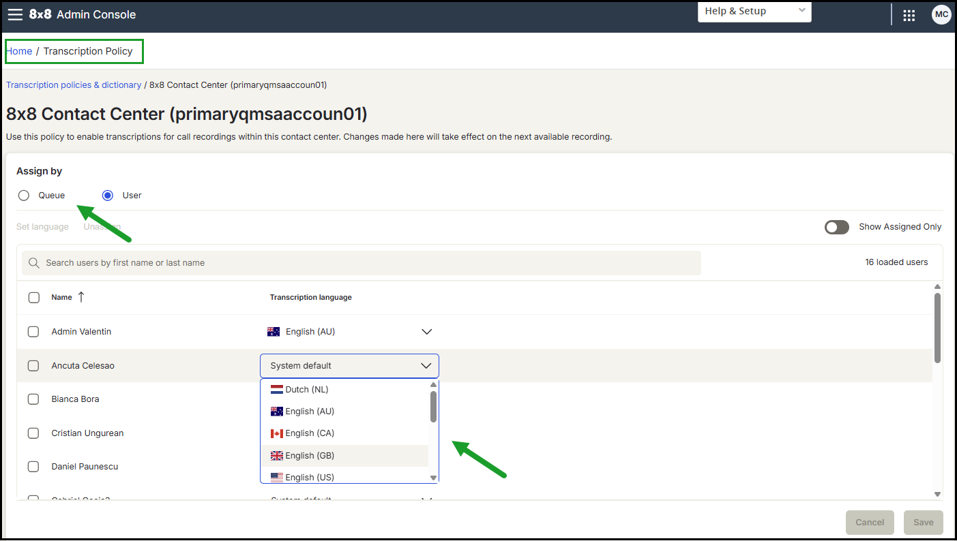This screenshot has width=957, height=541.
Task: Click the Name column header
Action: [x=62, y=298]
